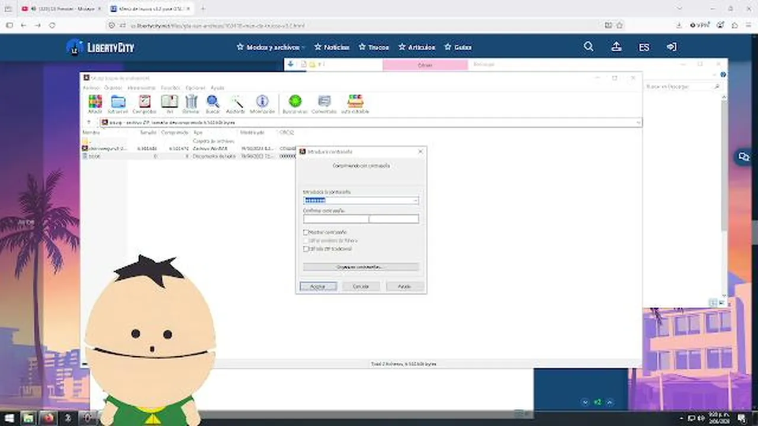Click the Cancelar button in password dialog
The height and width of the screenshot is (426, 758).
pos(361,286)
